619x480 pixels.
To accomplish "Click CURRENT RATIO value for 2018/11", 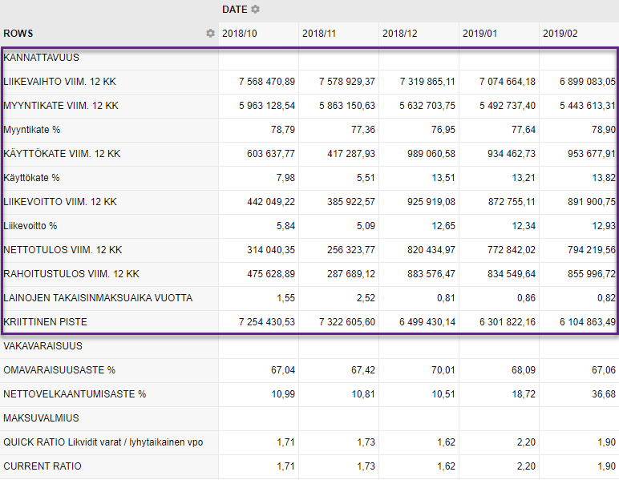I will click(x=366, y=466).
